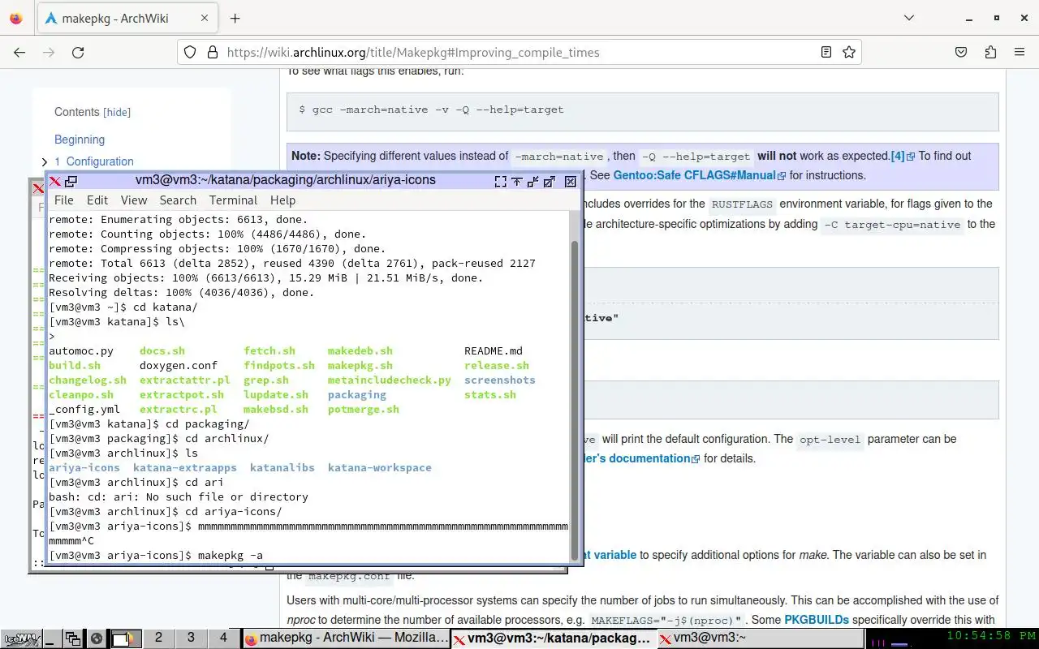1039x649 pixels.
Task: Activate the Firefox makepkg taskbar entry
Action: click(x=346, y=638)
